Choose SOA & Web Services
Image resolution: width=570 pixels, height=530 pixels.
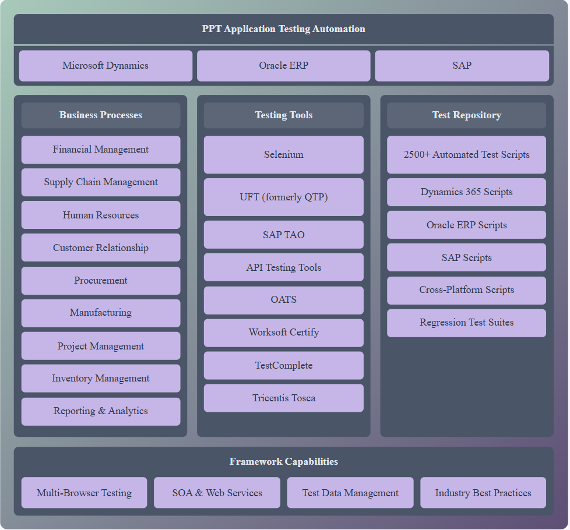(x=217, y=493)
